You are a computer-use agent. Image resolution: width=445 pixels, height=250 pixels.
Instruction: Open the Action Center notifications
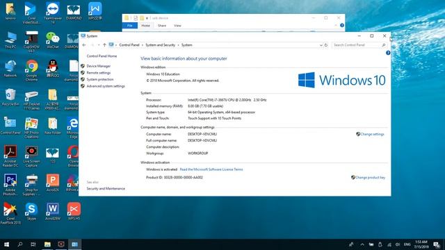437,244
